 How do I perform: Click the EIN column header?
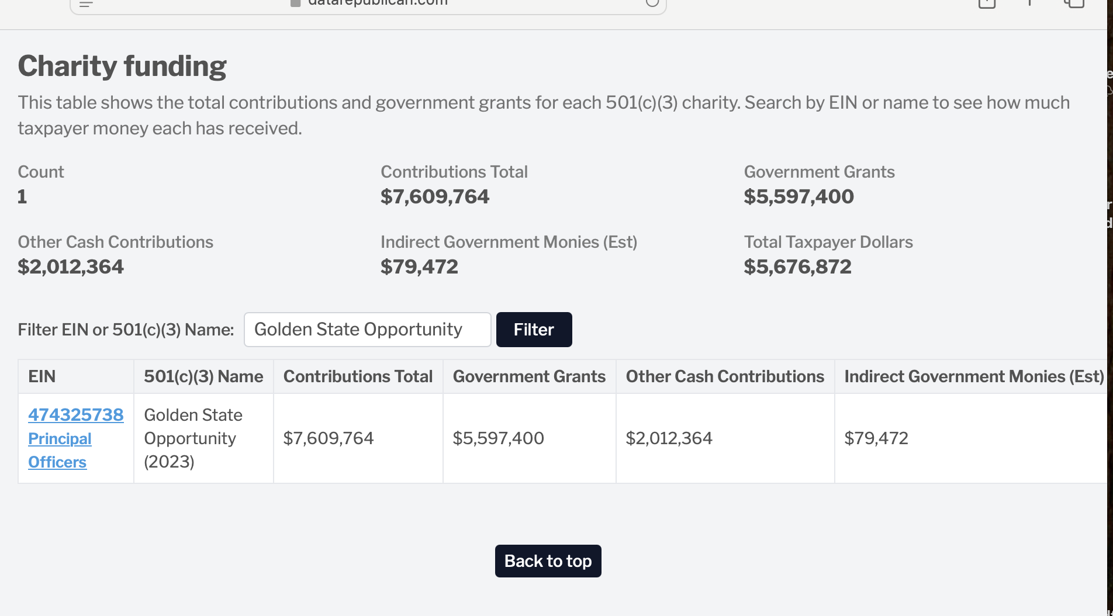42,376
